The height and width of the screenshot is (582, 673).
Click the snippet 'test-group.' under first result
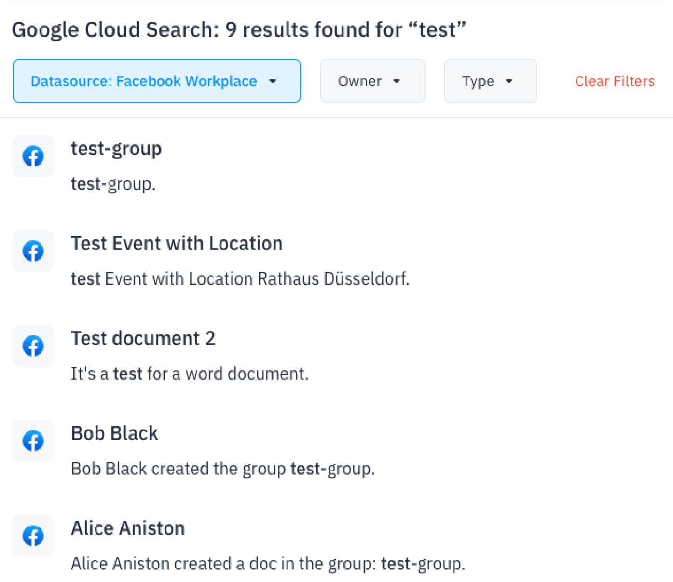[x=113, y=184]
